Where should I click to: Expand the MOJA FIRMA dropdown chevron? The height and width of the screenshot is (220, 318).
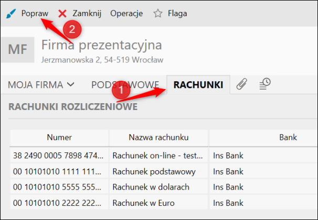(70, 84)
